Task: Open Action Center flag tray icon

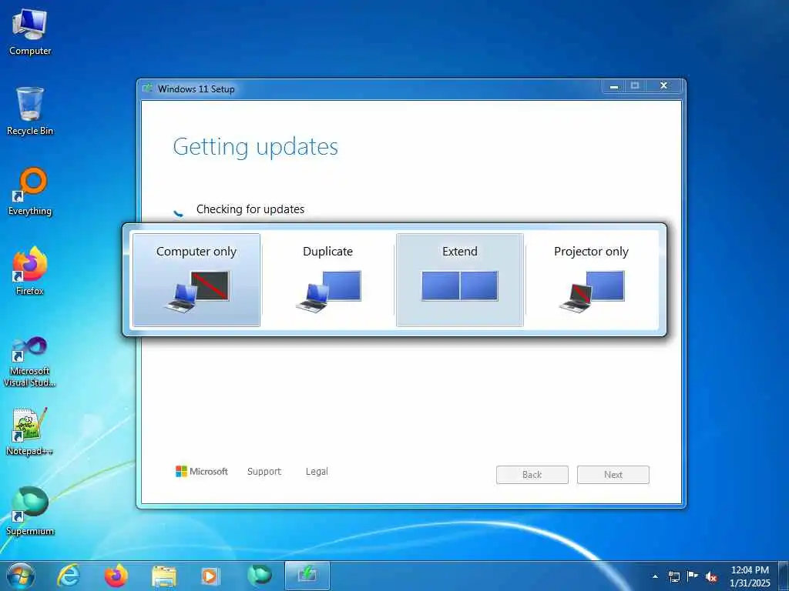Action: pyautogui.click(x=693, y=576)
